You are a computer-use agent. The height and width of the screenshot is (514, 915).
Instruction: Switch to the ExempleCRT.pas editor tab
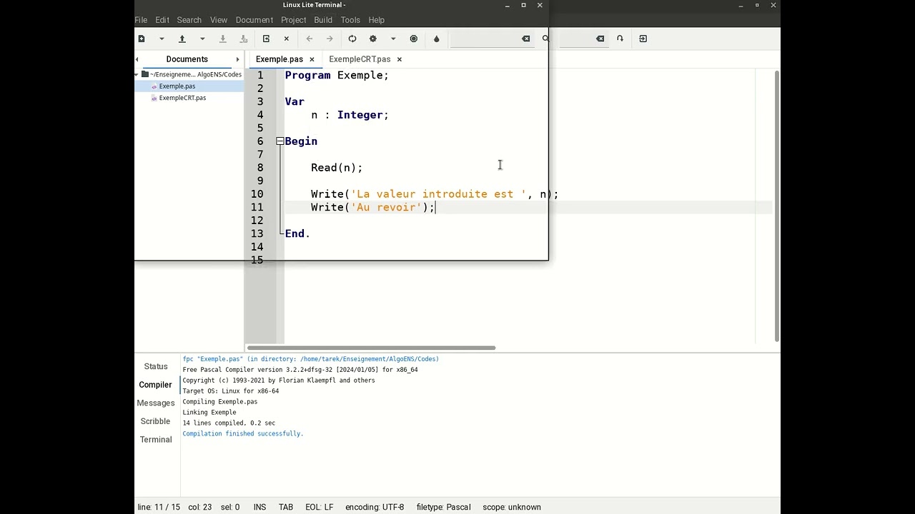360,59
